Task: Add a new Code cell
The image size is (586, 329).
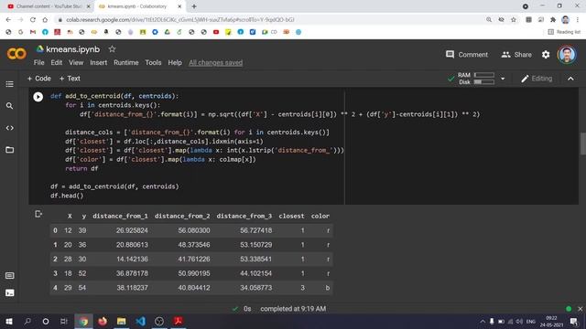Action: point(38,79)
